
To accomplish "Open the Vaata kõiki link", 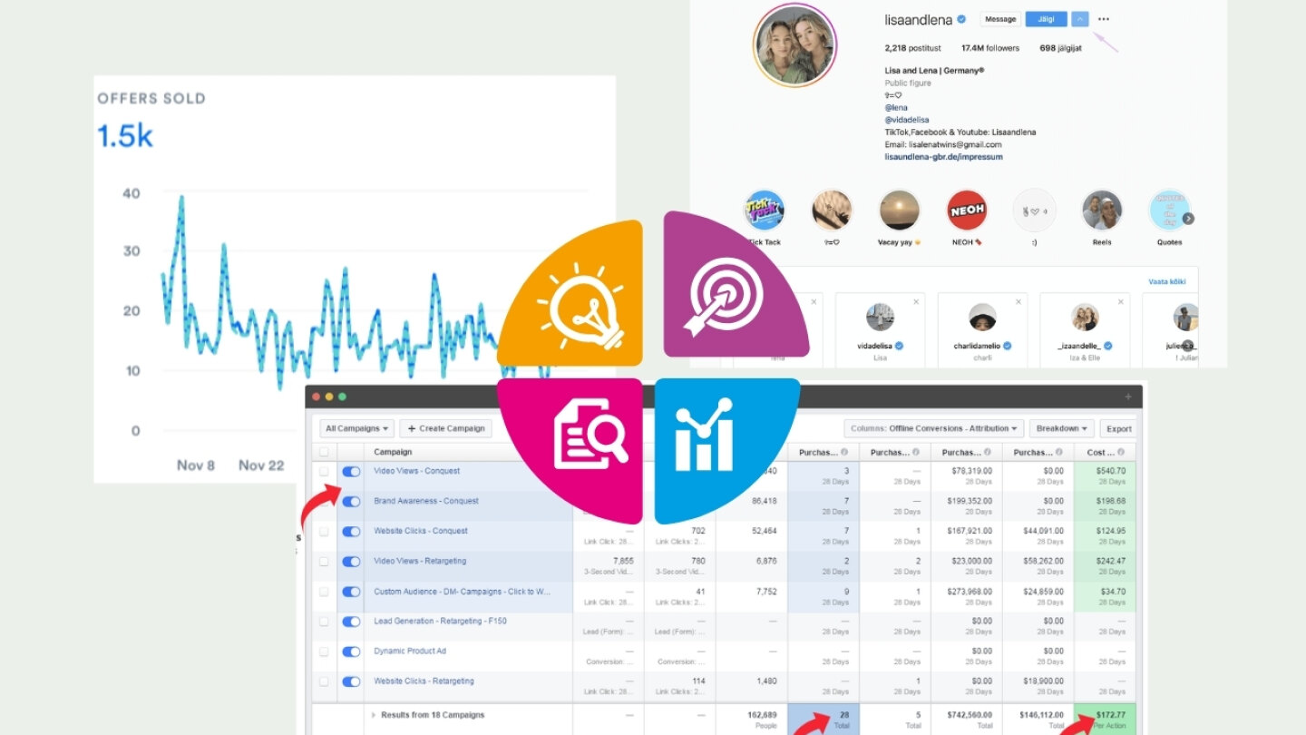I will (x=1167, y=281).
